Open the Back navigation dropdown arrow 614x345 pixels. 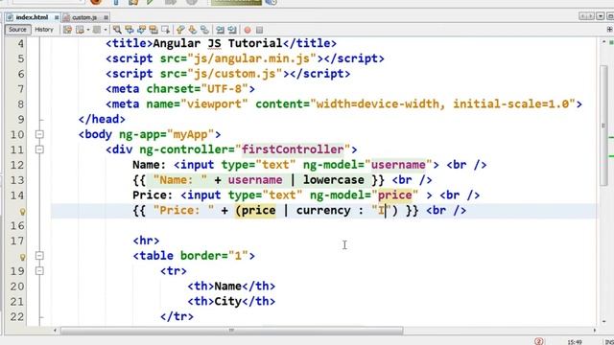click(x=88, y=30)
